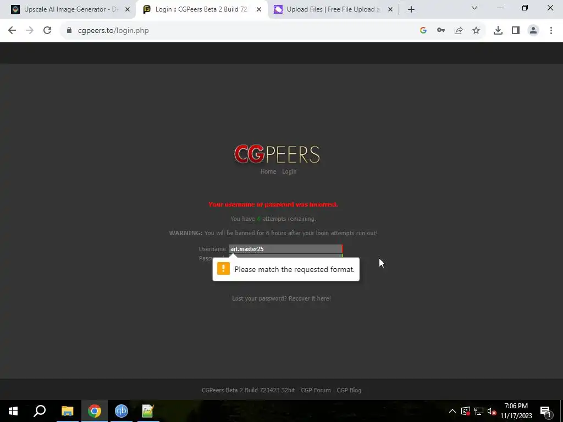The image size is (563, 422).
Task: Click the disabled forward navigation arrow
Action: 30,31
